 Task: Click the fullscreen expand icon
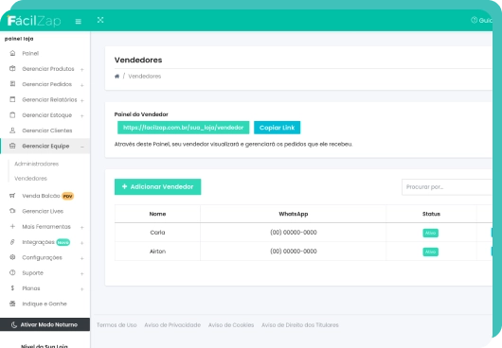point(100,20)
